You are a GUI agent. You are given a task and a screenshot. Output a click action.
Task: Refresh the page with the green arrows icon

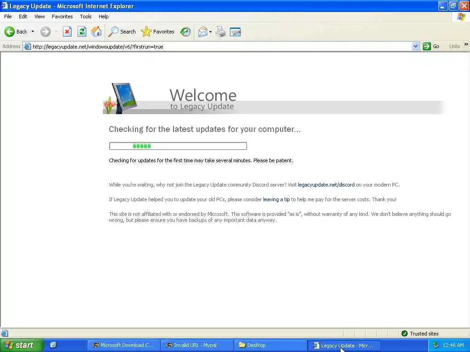click(x=82, y=32)
